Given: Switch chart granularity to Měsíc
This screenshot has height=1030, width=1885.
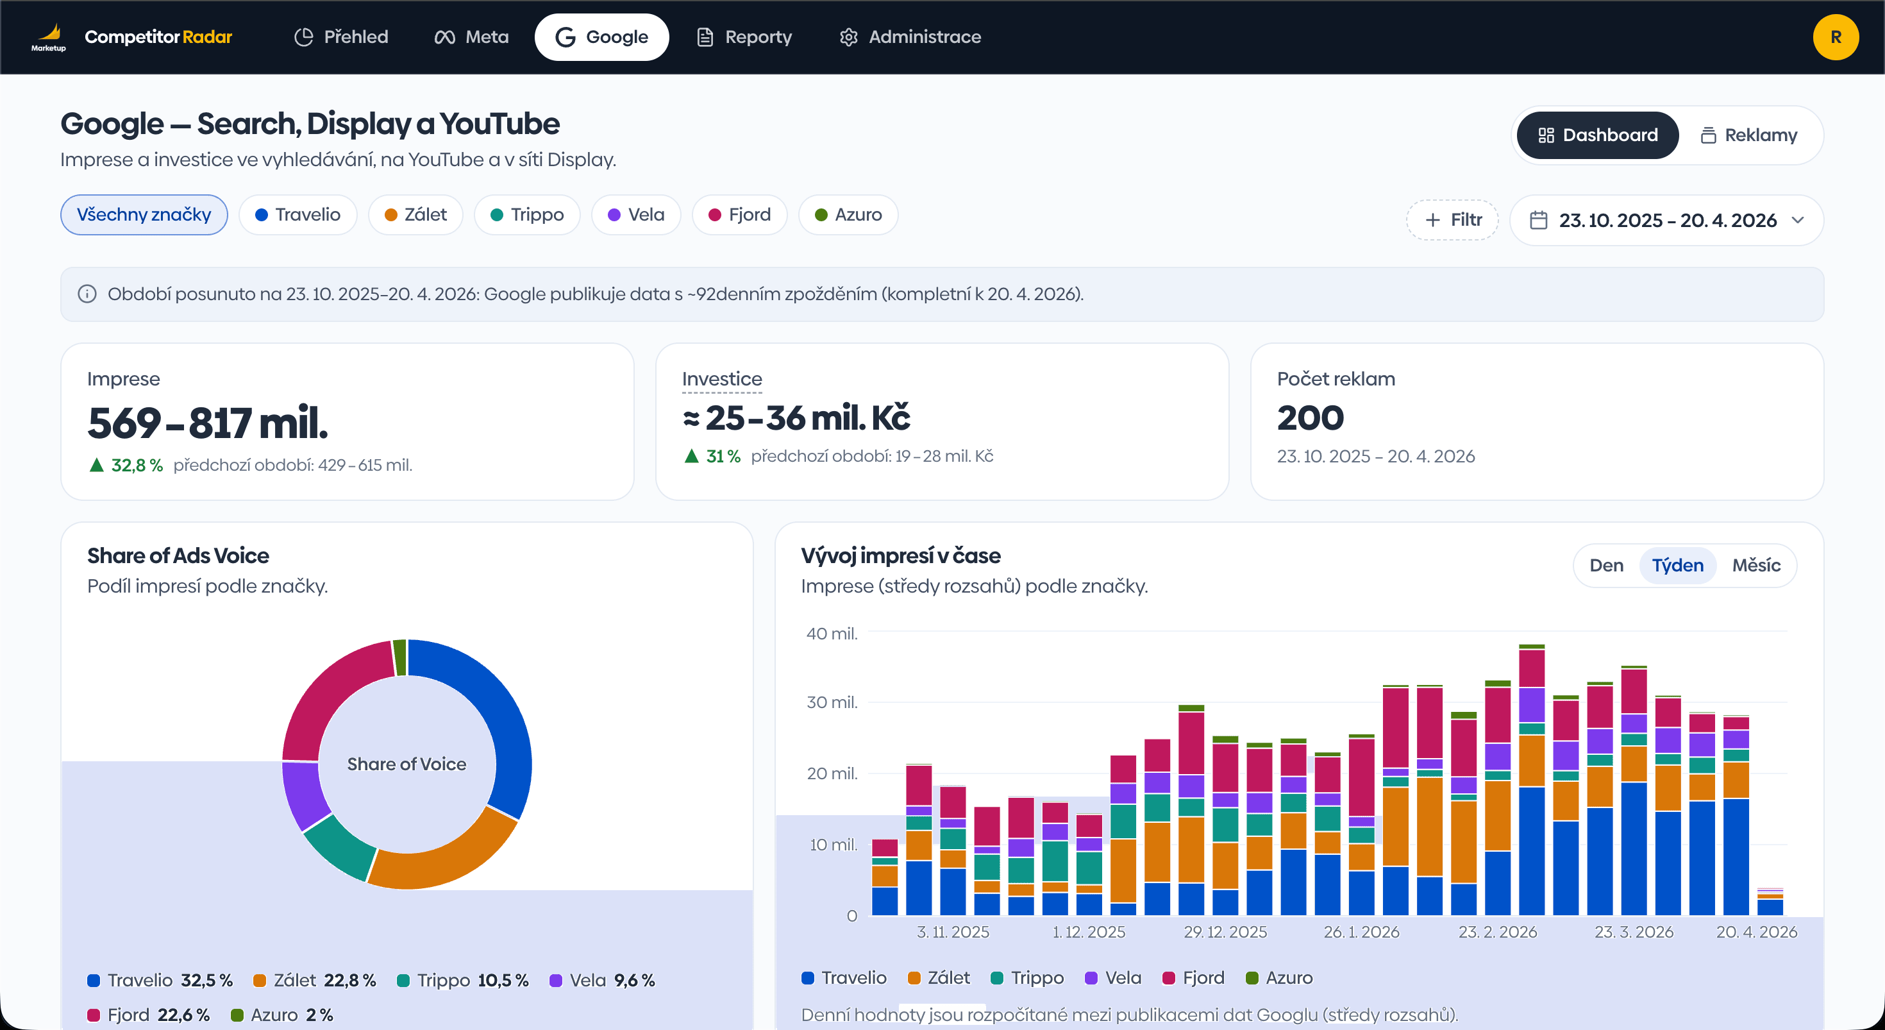Looking at the screenshot, I should click(1755, 565).
